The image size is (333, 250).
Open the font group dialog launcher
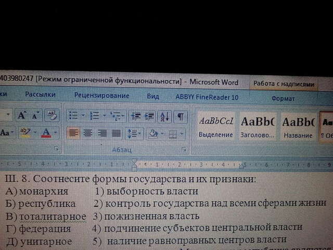(56, 148)
